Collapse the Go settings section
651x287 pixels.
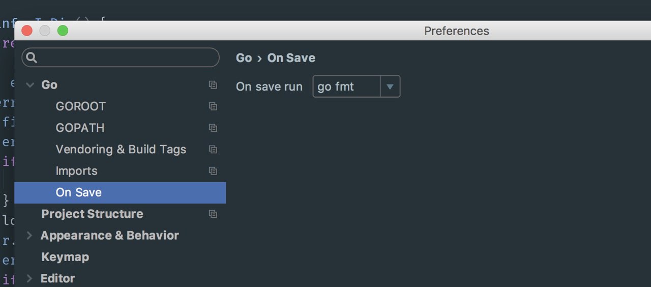pos(29,85)
